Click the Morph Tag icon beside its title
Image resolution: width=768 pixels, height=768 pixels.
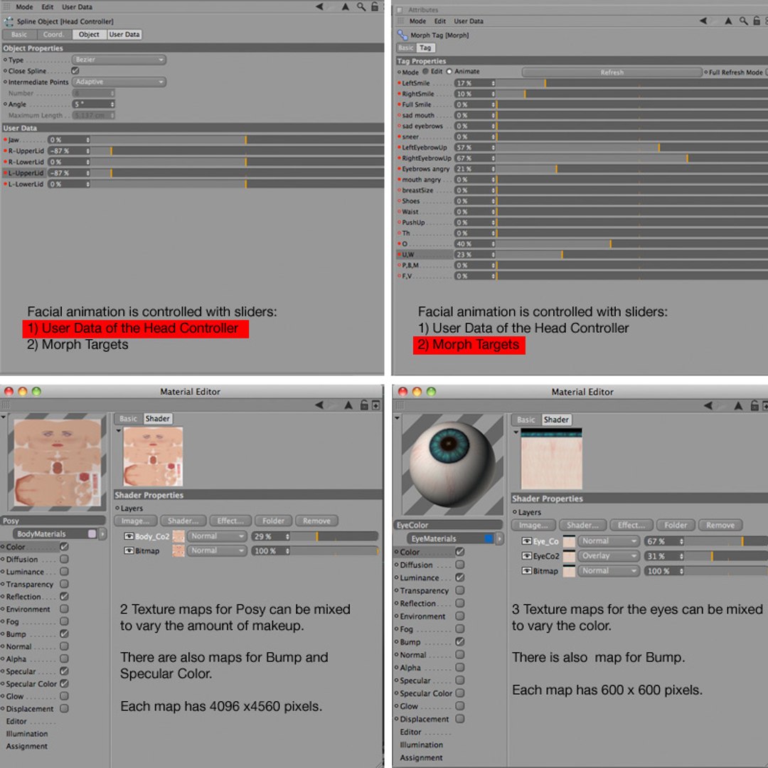[402, 35]
